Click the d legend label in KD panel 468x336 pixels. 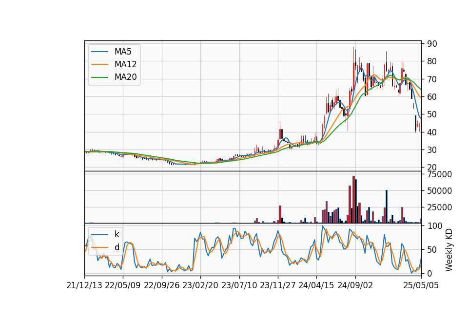[x=117, y=247]
